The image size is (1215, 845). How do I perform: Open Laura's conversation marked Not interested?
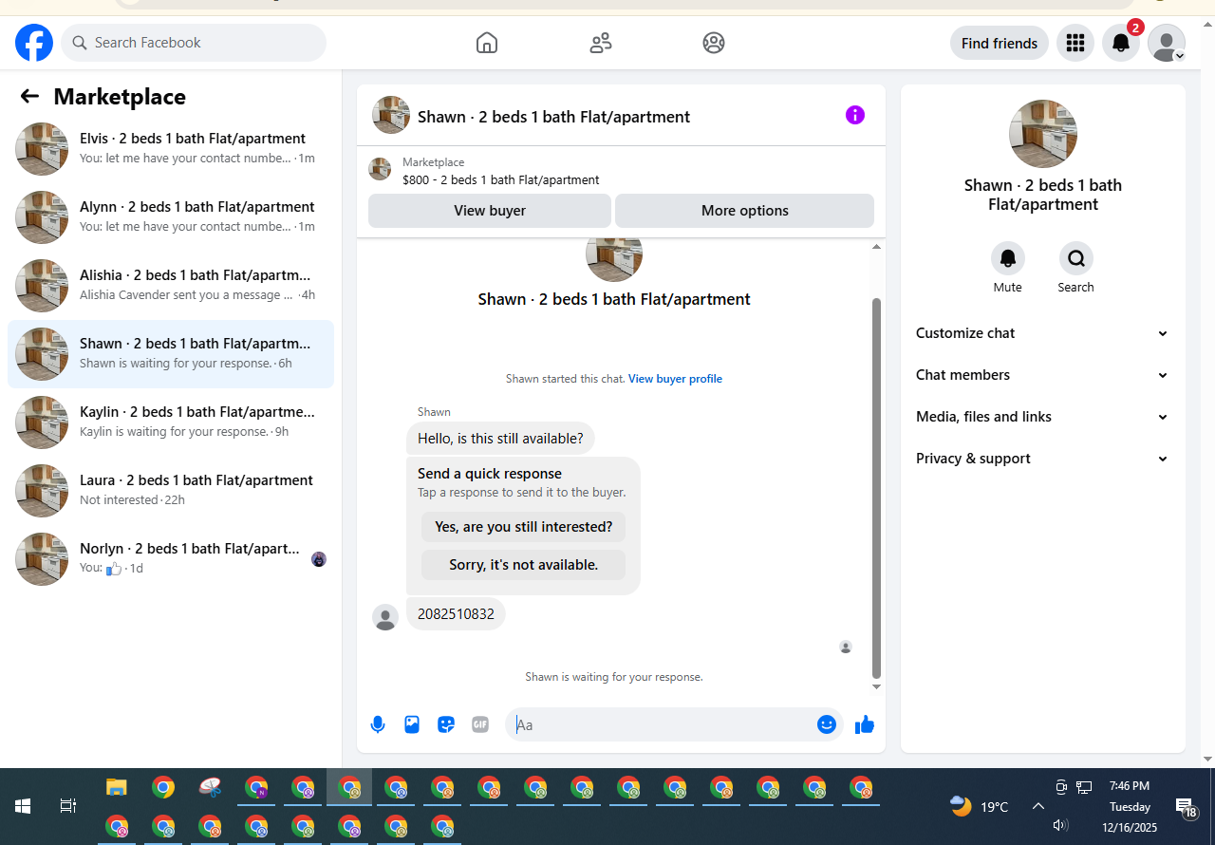click(171, 491)
